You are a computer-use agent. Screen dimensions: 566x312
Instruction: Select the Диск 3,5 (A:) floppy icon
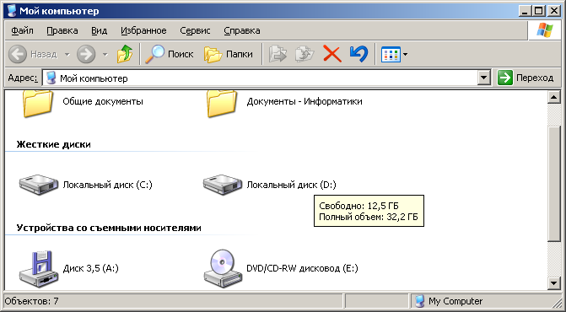pos(38,269)
